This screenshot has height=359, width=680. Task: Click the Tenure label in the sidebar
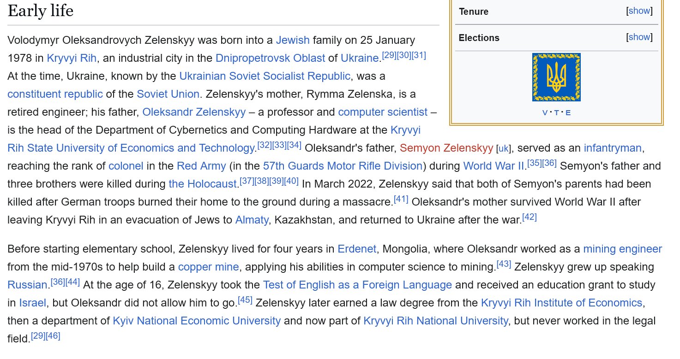coord(474,12)
